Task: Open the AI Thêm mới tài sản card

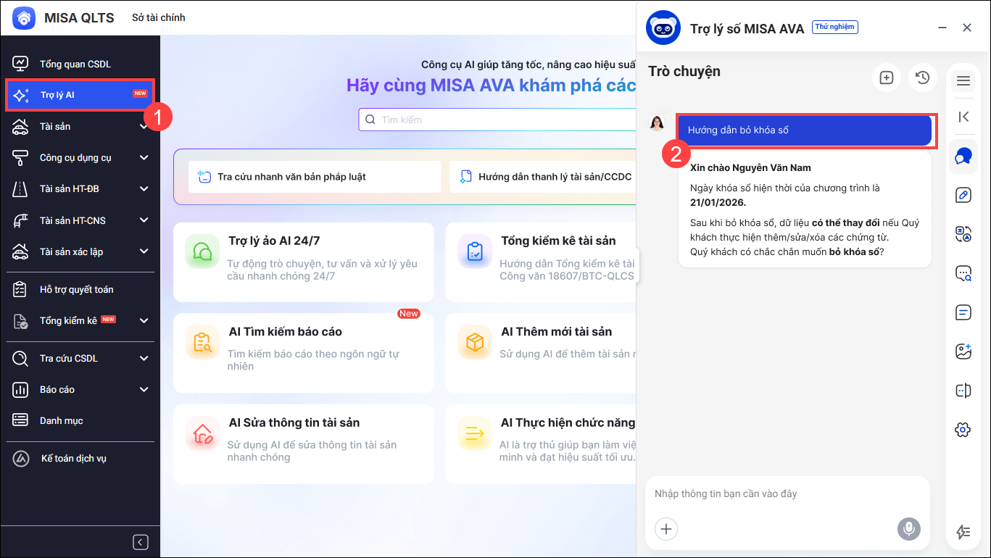Action: 541,353
